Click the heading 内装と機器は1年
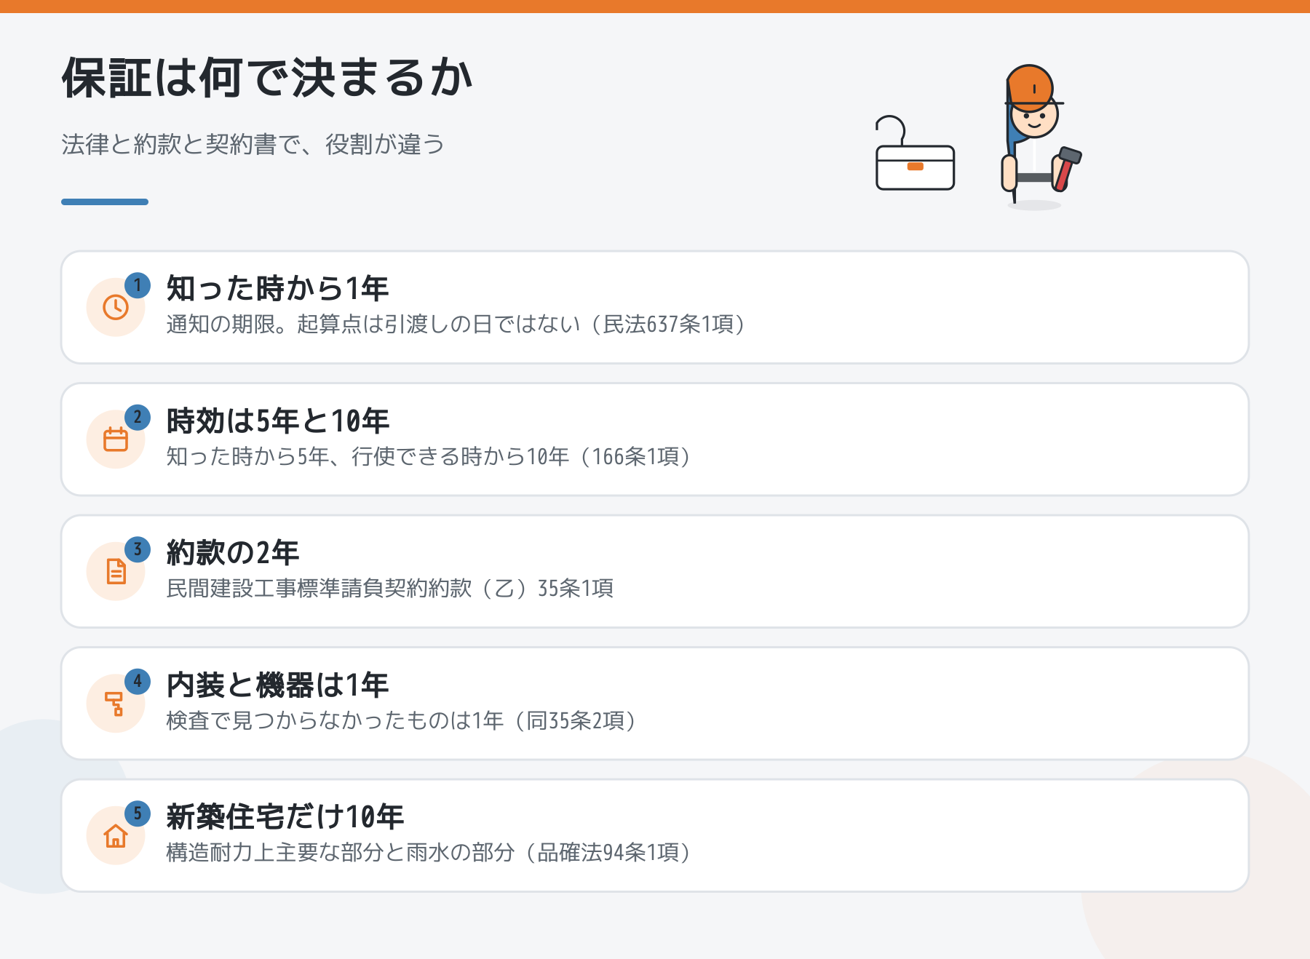The width and height of the screenshot is (1310, 959). click(277, 685)
